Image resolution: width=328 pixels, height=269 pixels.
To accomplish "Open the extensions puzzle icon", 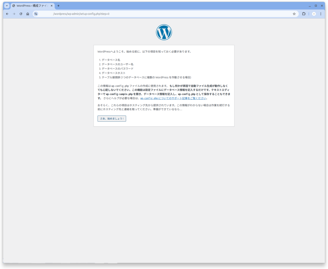I will pyautogui.click(x=304, y=14).
